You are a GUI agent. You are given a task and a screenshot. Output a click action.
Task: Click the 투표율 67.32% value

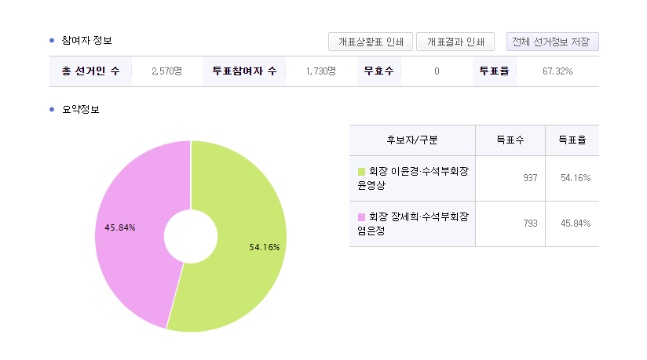(x=557, y=71)
